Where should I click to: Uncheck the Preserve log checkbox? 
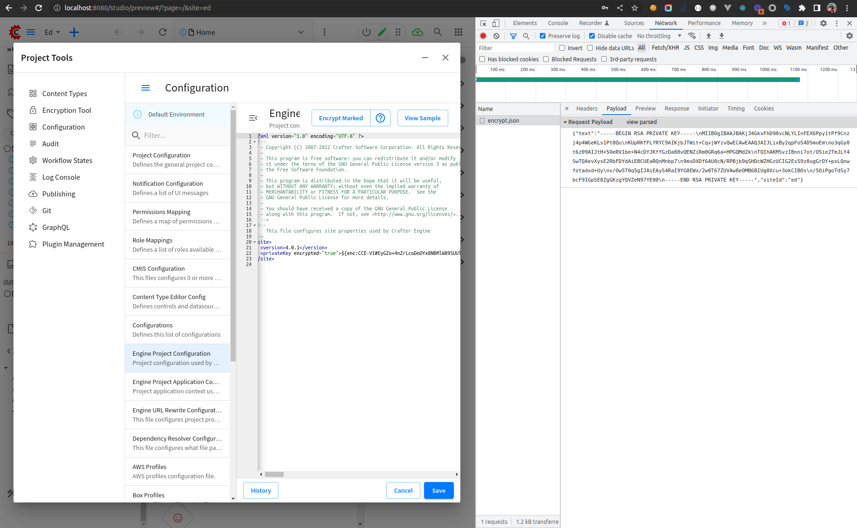[542, 35]
